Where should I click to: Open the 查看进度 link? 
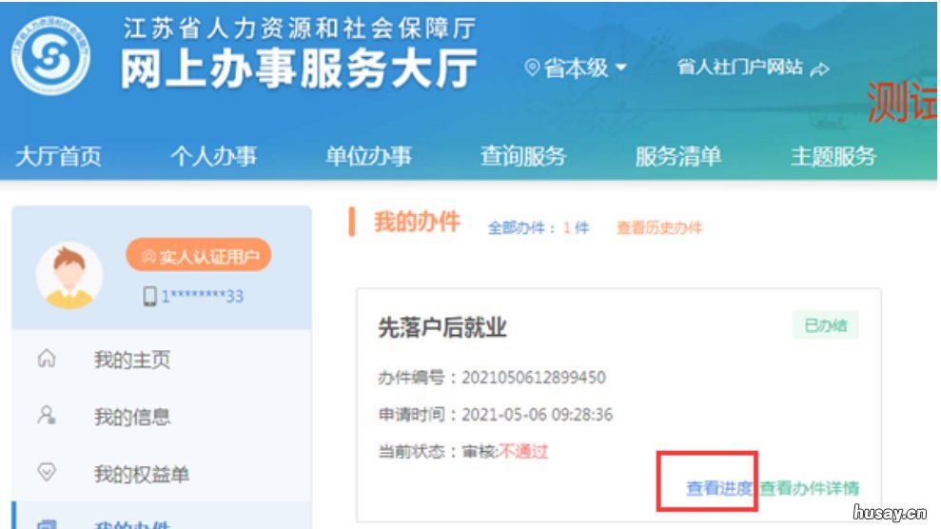coord(719,488)
